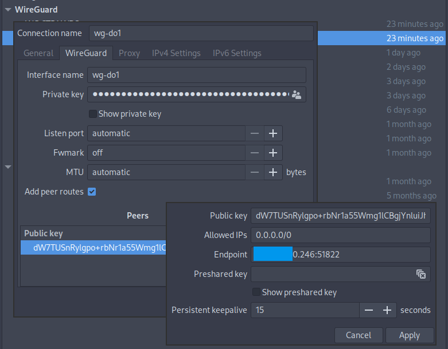Decrease the Fwmark value
This screenshot has width=448, height=349.
[255, 153]
